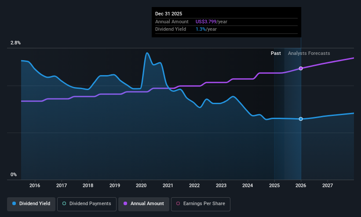This screenshot has height=217, width=361.
Task: Click the 2027 x-axis label
Action: (x=328, y=185)
